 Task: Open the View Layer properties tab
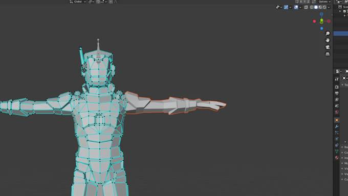pyautogui.click(x=337, y=99)
